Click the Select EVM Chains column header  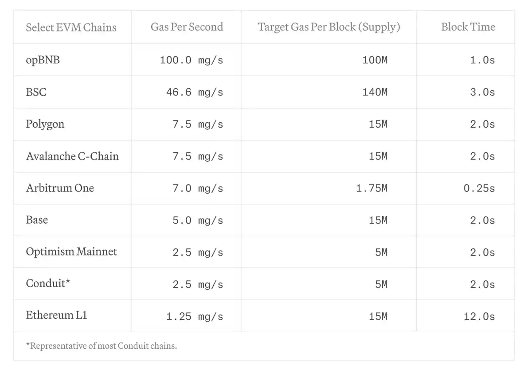click(71, 27)
